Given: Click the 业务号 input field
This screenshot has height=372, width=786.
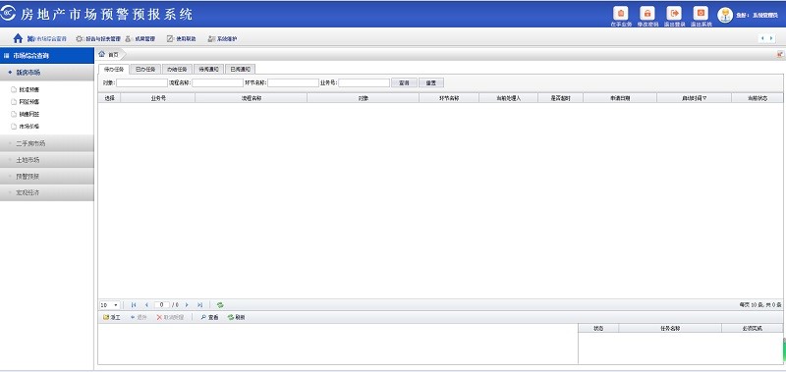Looking at the screenshot, I should (x=364, y=83).
